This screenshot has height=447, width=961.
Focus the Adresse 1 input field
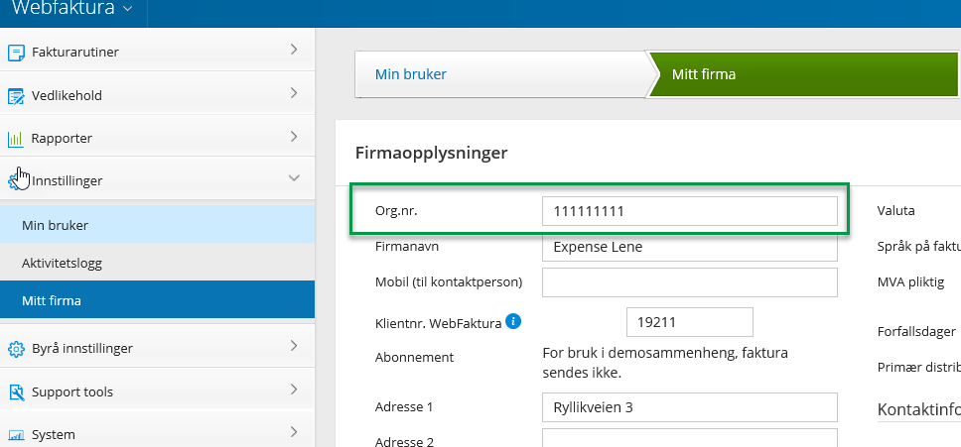689,407
